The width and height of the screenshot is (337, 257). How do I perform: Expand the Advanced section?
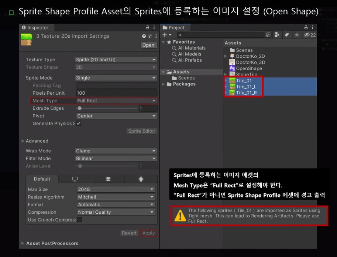pyautogui.click(x=36, y=141)
